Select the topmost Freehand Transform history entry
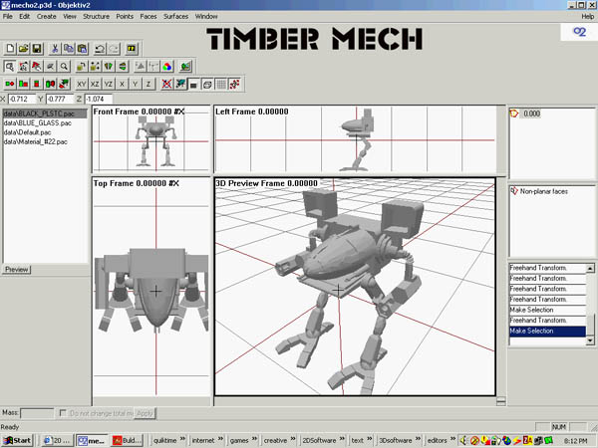The height and width of the screenshot is (448, 598). (x=547, y=268)
